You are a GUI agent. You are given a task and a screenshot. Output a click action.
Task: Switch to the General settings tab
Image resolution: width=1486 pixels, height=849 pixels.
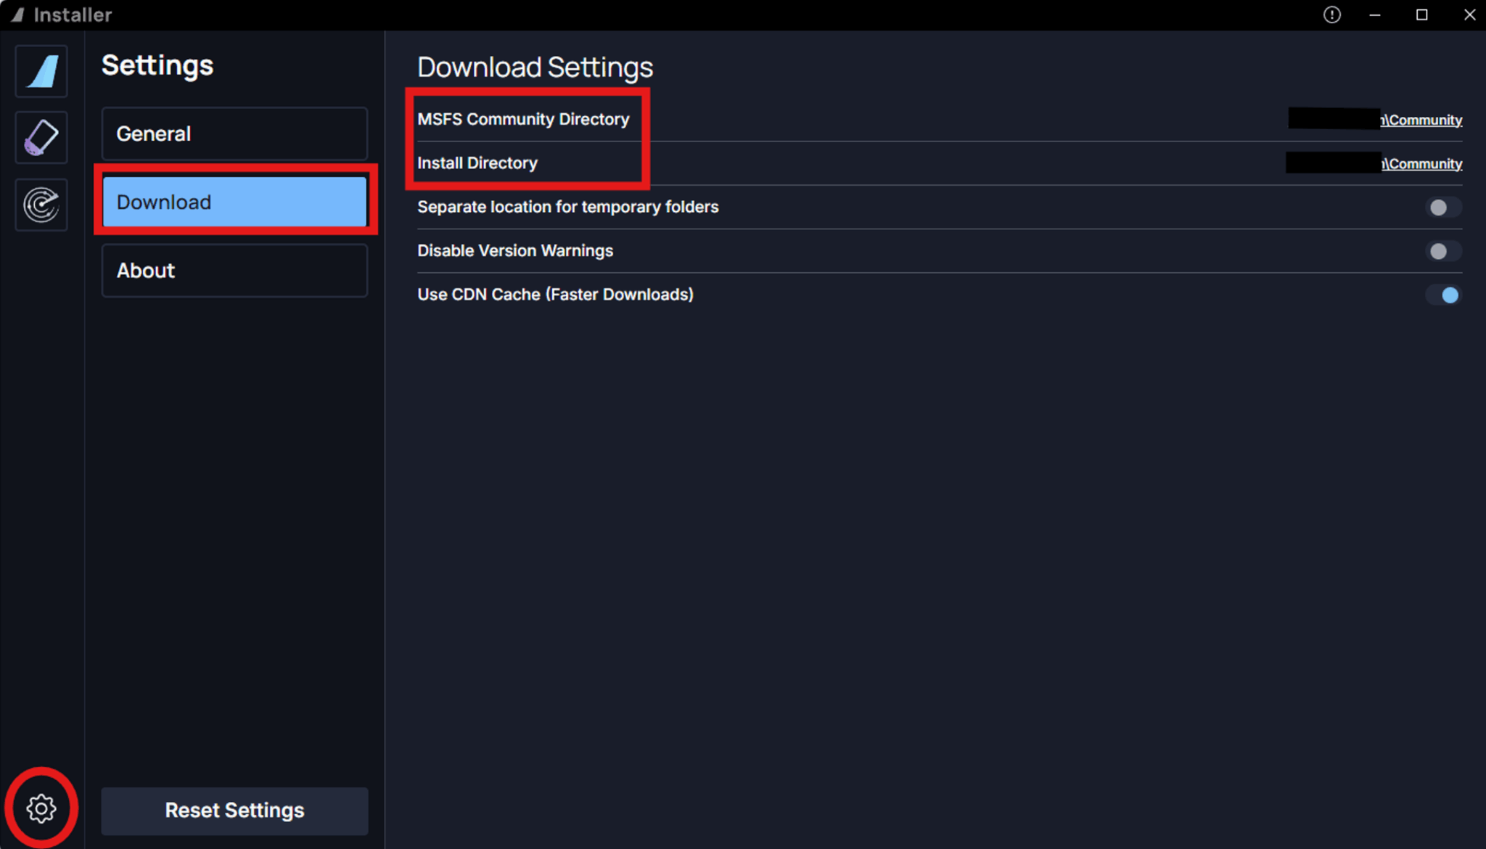coord(234,134)
